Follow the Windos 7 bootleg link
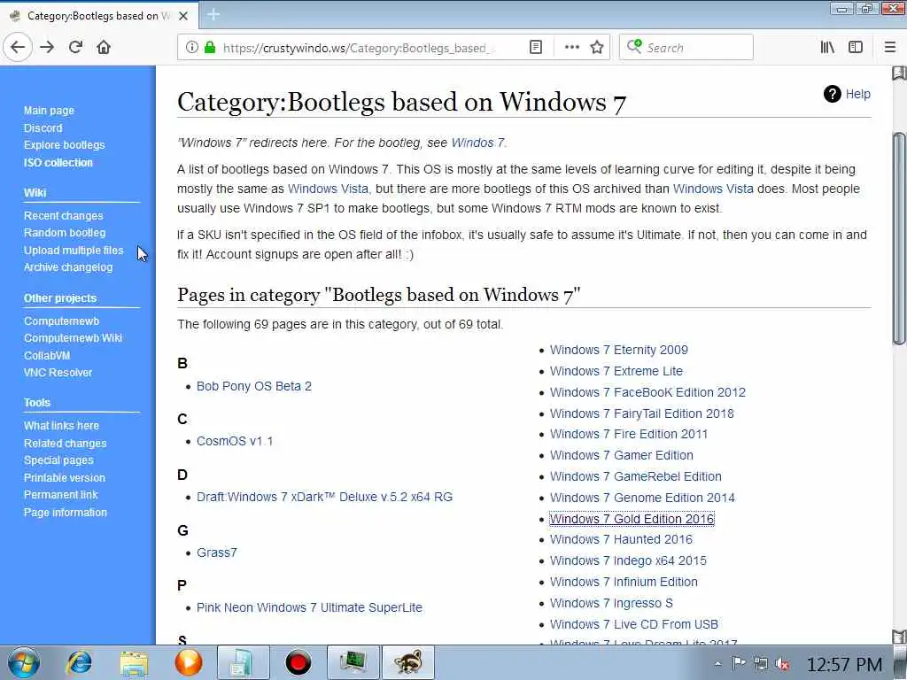The height and width of the screenshot is (680, 907). pyautogui.click(x=477, y=143)
